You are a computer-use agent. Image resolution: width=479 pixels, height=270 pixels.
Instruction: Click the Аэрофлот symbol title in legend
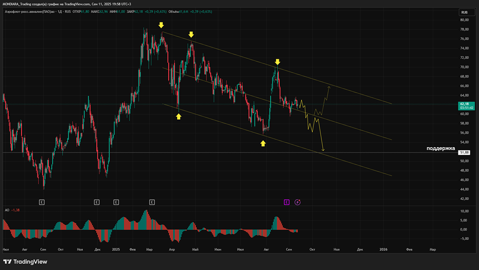pyautogui.click(x=30, y=11)
